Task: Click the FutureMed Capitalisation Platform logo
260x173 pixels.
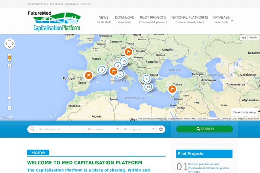Action: pos(54,21)
